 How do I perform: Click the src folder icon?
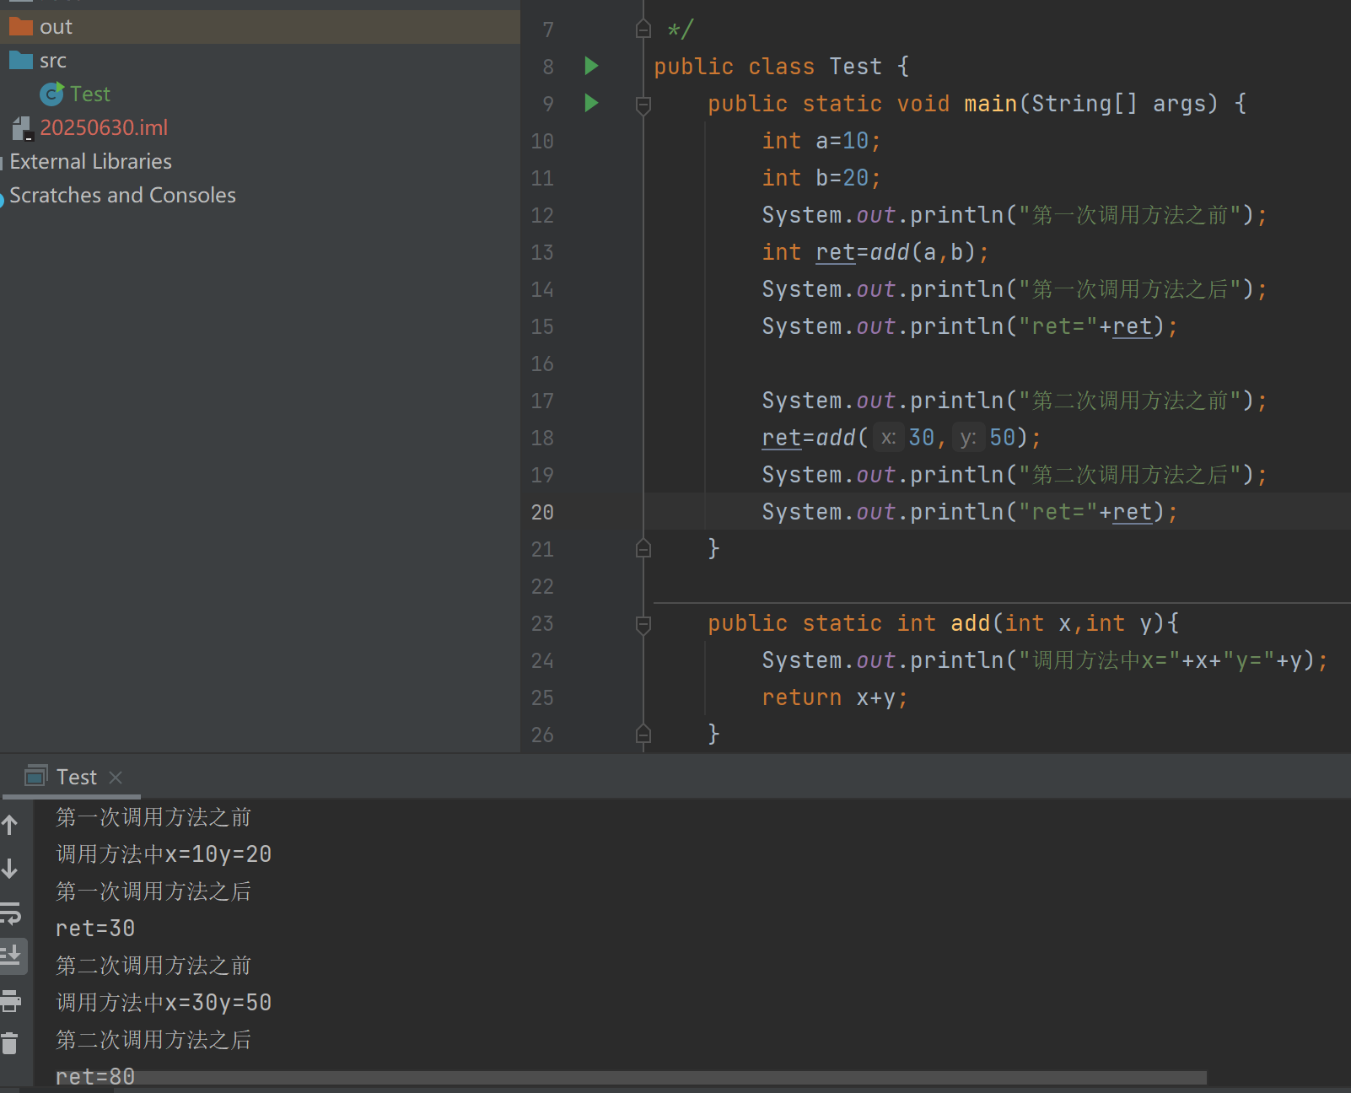(20, 61)
